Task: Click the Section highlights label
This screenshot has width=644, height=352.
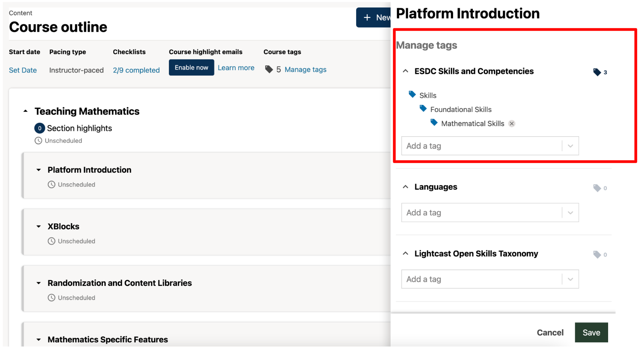Action: (x=79, y=128)
